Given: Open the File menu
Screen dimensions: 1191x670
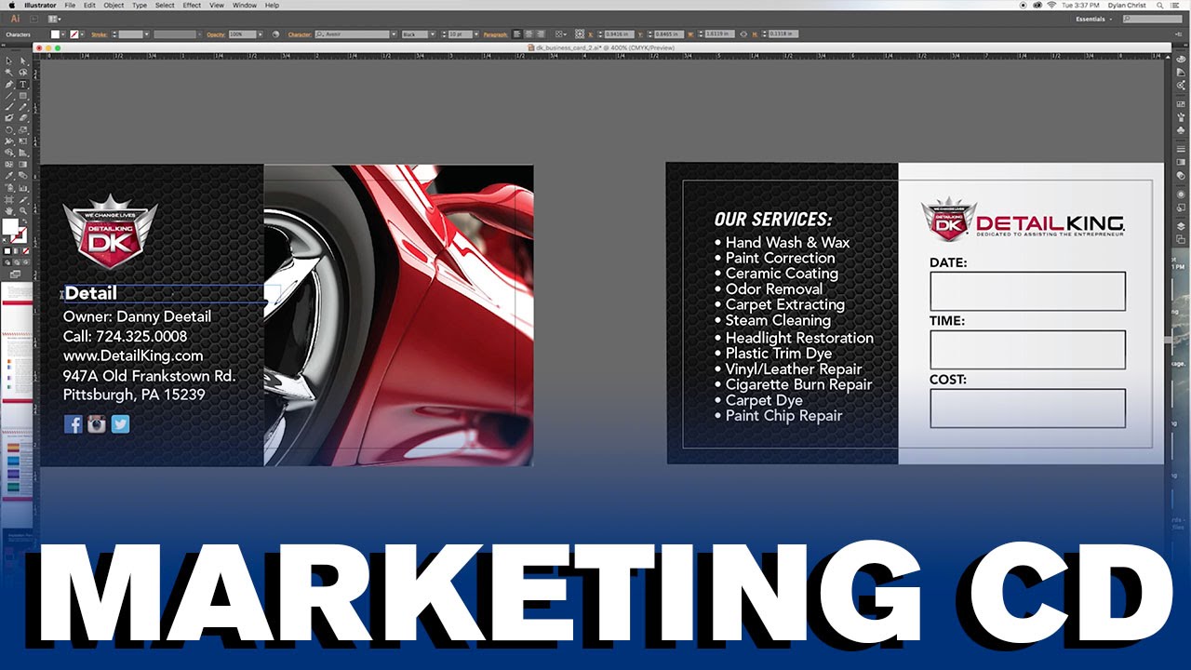Looking at the screenshot, I should pyautogui.click(x=70, y=6).
